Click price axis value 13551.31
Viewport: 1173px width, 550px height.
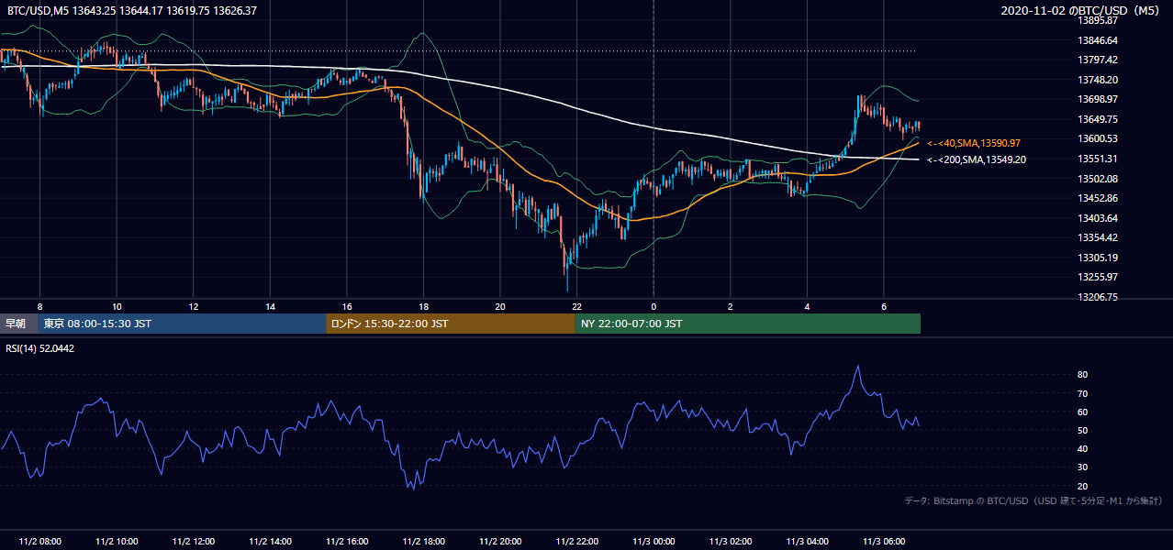(1098, 159)
